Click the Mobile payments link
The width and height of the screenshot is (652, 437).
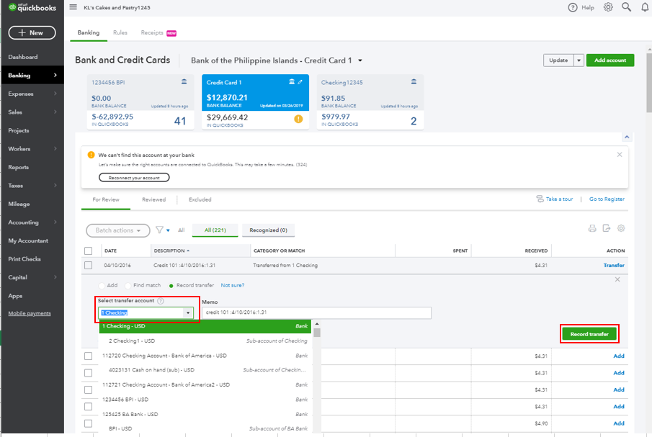30,314
